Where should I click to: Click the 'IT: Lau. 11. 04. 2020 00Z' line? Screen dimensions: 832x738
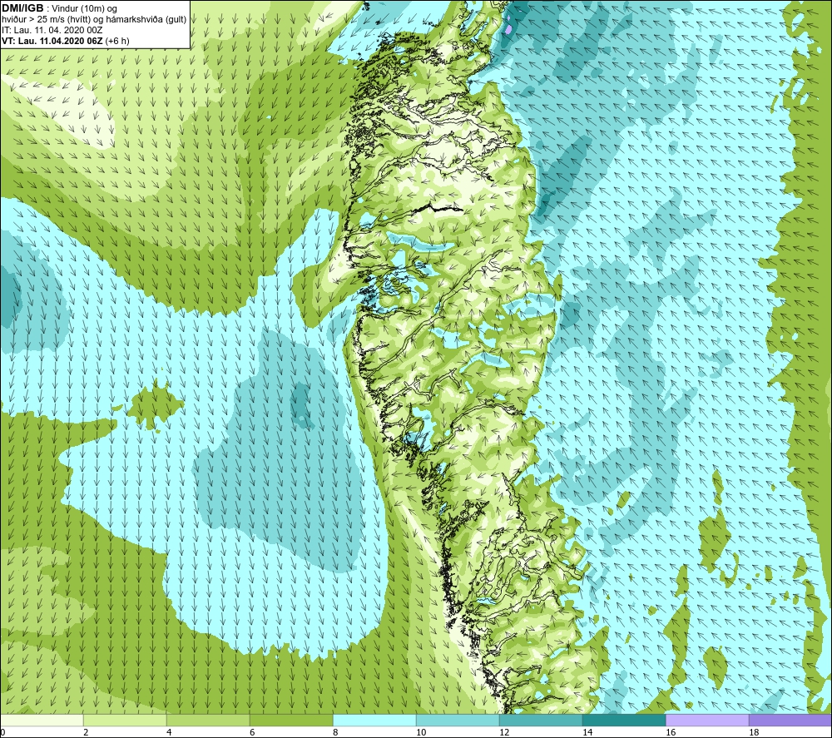click(52, 30)
